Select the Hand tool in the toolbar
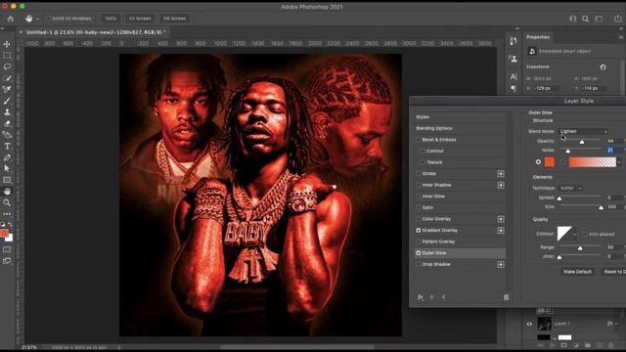The height and width of the screenshot is (352, 626). (x=7, y=192)
